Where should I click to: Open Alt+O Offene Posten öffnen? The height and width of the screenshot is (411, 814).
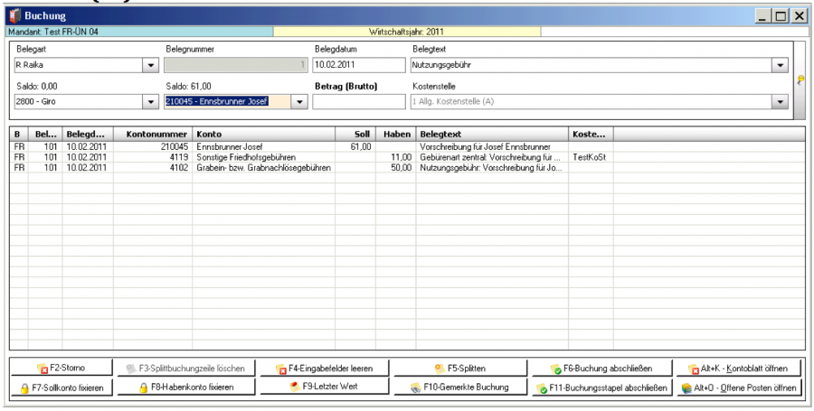(x=738, y=388)
